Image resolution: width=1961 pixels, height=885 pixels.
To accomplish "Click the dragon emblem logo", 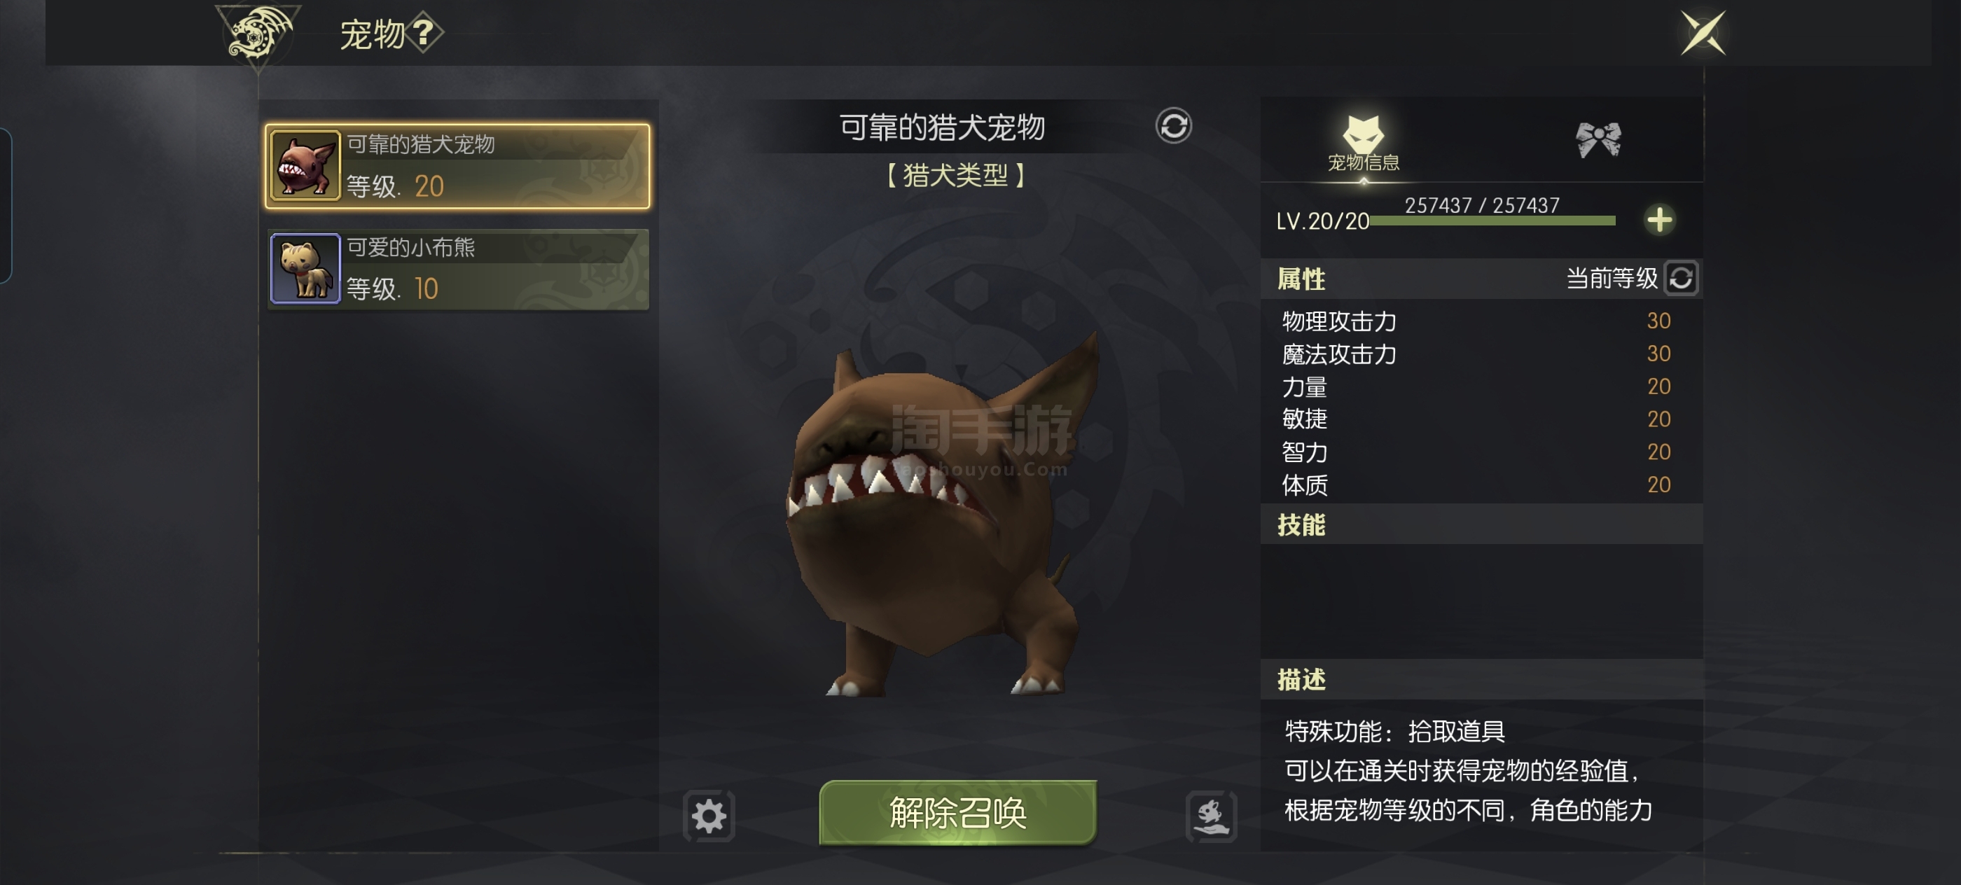I will point(259,34).
